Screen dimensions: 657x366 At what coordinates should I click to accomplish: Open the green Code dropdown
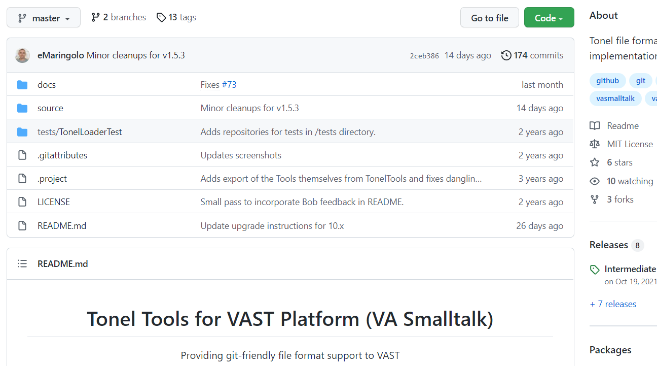point(549,18)
